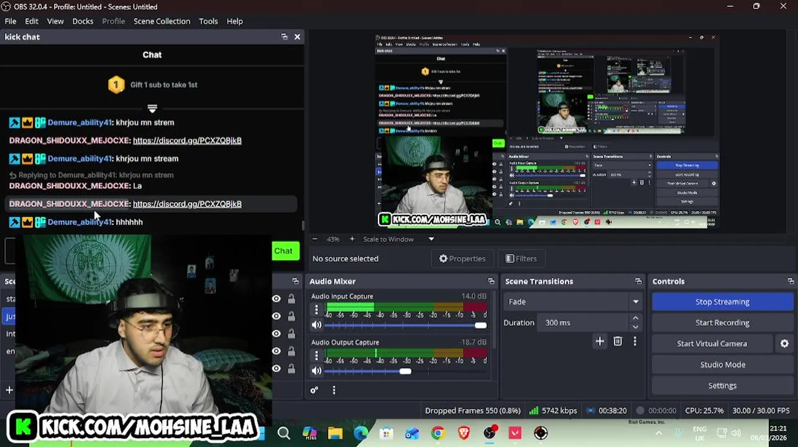Open Audio Output Capture three-dot menu

316,356
